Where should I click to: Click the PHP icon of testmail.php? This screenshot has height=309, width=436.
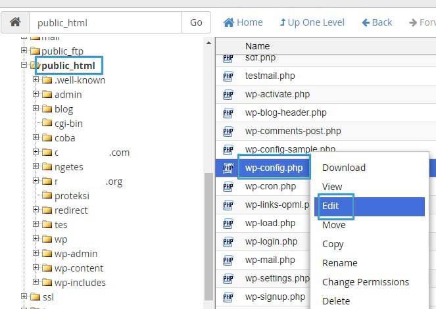click(228, 76)
